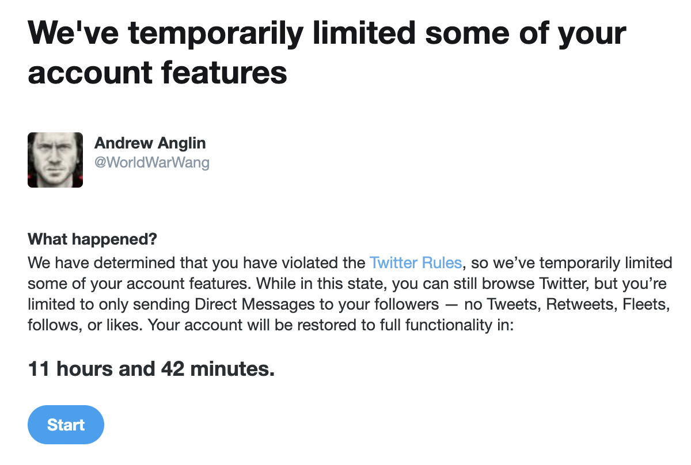Click the profile avatar thumbnail
Image resolution: width=691 pixels, height=465 pixels.
[55, 160]
